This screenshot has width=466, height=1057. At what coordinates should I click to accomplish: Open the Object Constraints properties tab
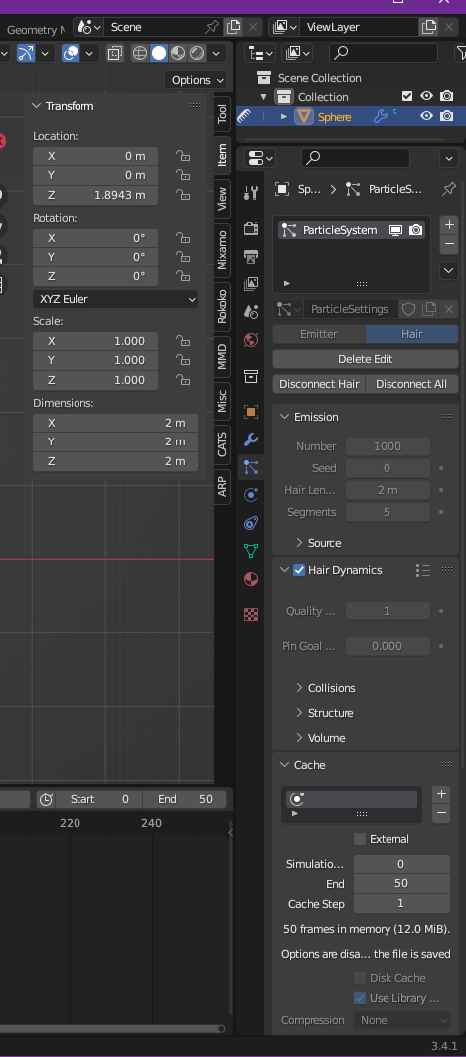(251, 522)
